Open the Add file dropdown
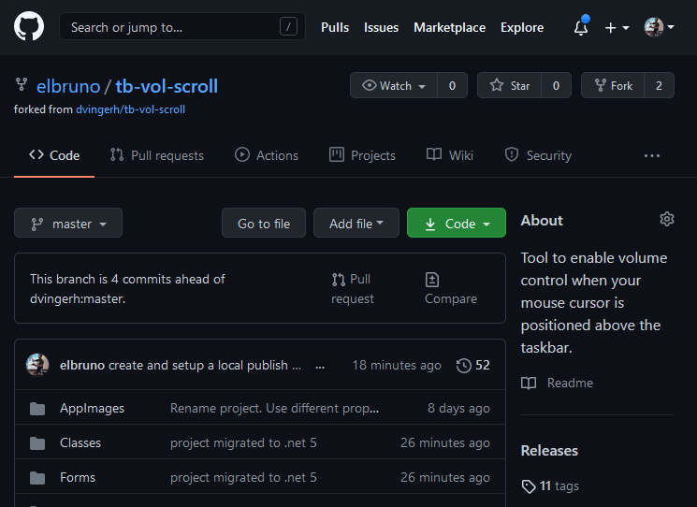697x507 pixels. tap(356, 224)
